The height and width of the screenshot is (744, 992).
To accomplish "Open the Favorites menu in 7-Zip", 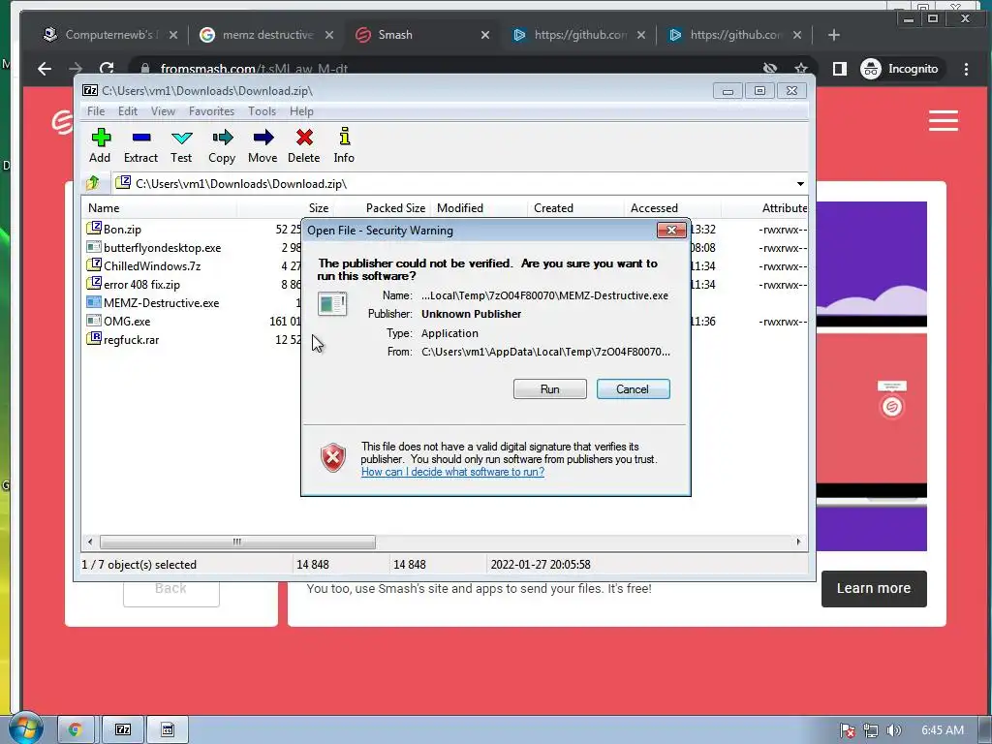I will coord(211,110).
